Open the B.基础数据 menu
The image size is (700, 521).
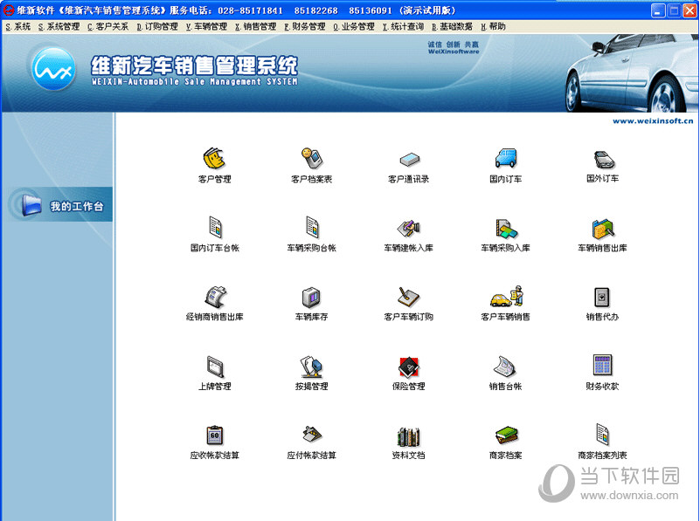click(x=452, y=27)
